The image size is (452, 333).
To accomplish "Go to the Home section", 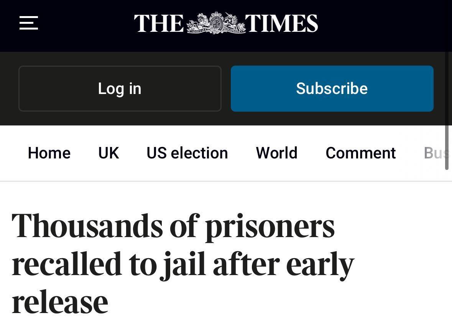I will point(49,153).
